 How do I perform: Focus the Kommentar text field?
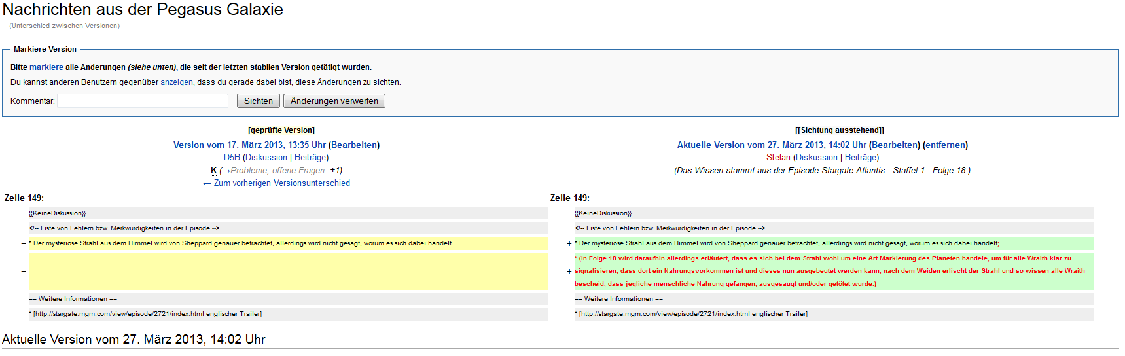[143, 101]
